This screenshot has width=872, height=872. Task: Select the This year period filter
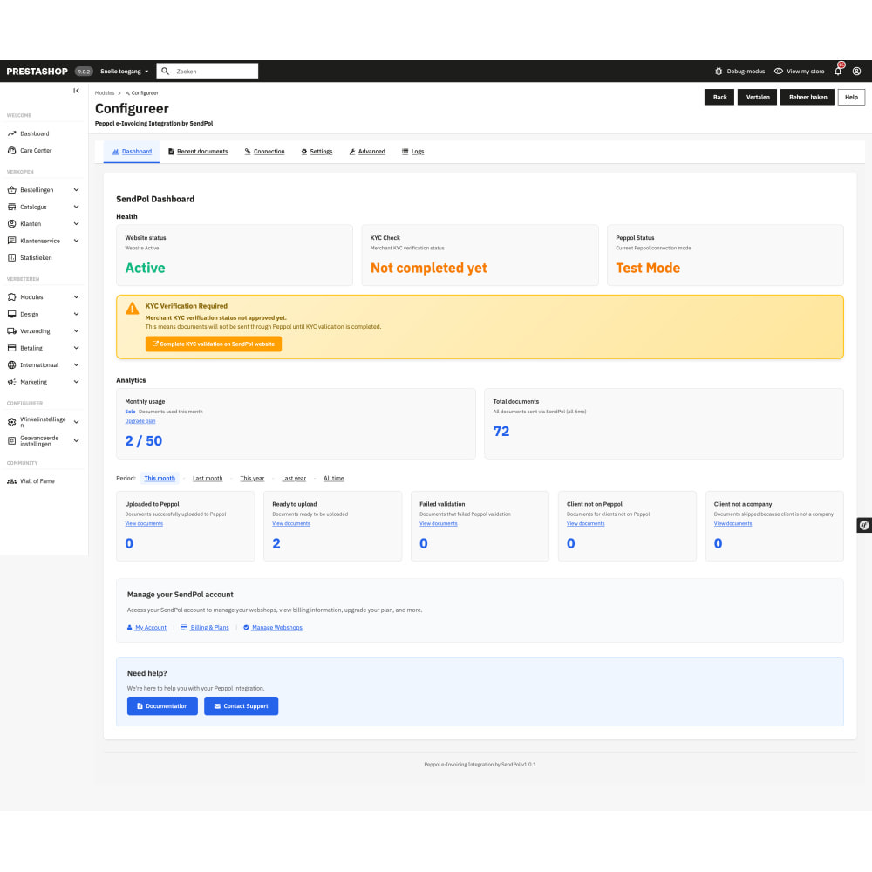pyautogui.click(x=252, y=478)
